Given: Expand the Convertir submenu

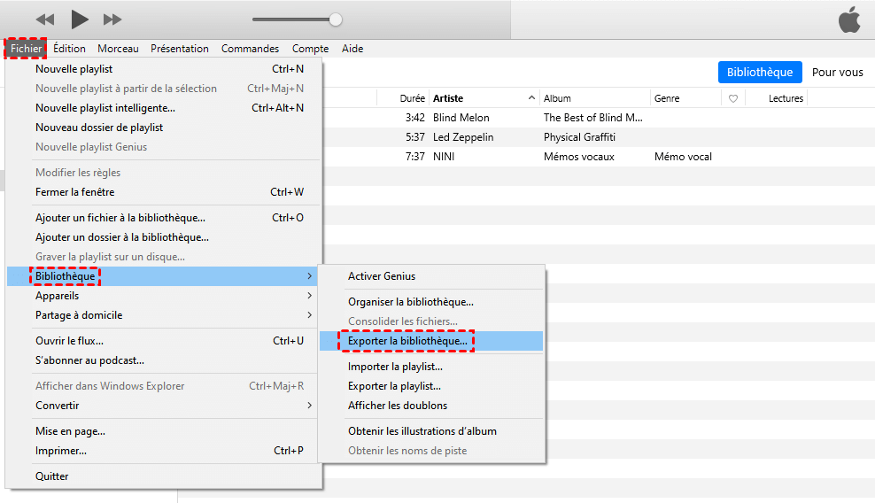Looking at the screenshot, I should pos(309,406).
